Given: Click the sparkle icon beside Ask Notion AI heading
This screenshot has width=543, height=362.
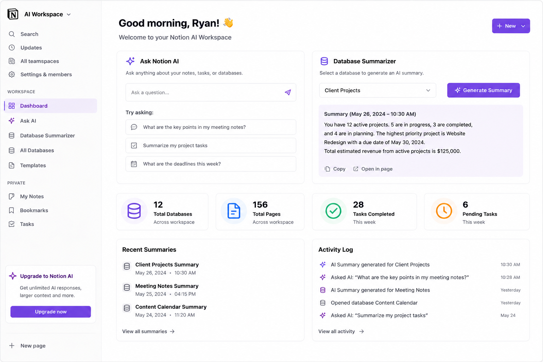Looking at the screenshot, I should click(130, 61).
